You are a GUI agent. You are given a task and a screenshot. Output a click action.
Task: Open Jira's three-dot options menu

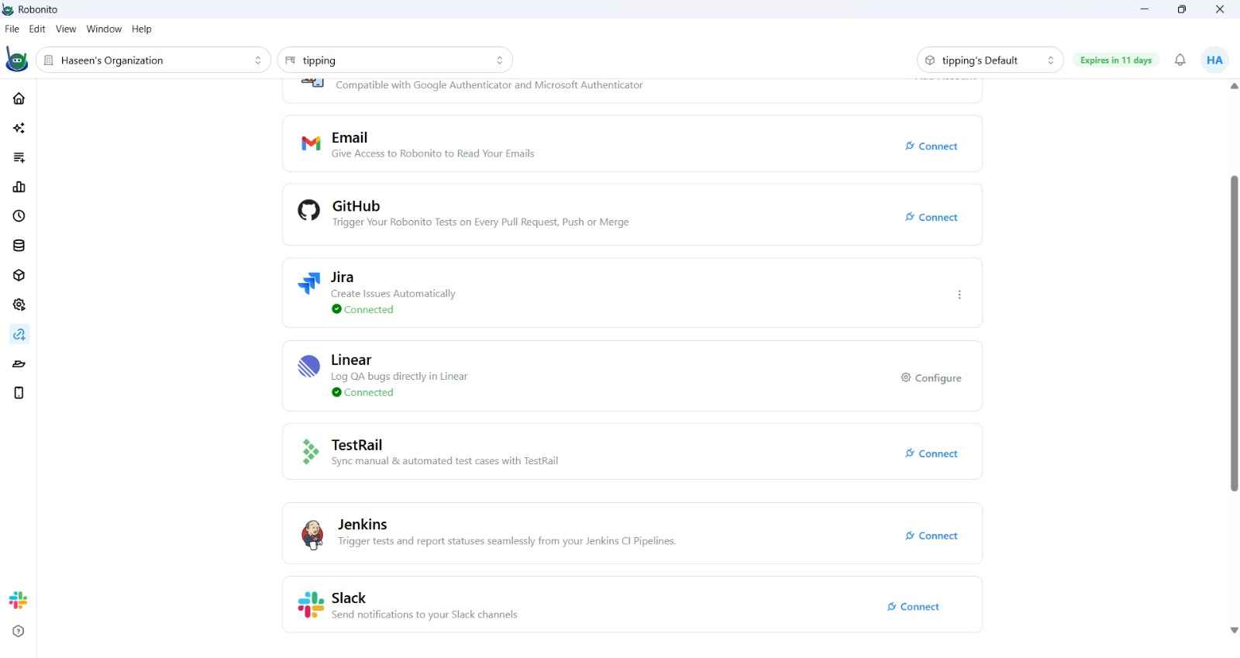point(959,295)
